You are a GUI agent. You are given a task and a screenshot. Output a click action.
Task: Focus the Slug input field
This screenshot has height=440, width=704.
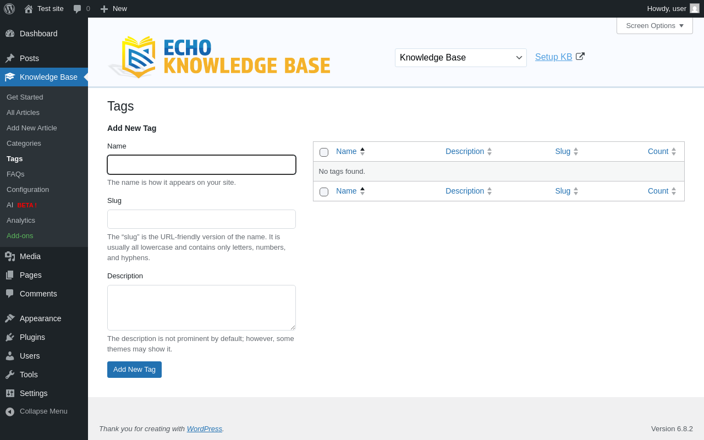tap(201, 219)
